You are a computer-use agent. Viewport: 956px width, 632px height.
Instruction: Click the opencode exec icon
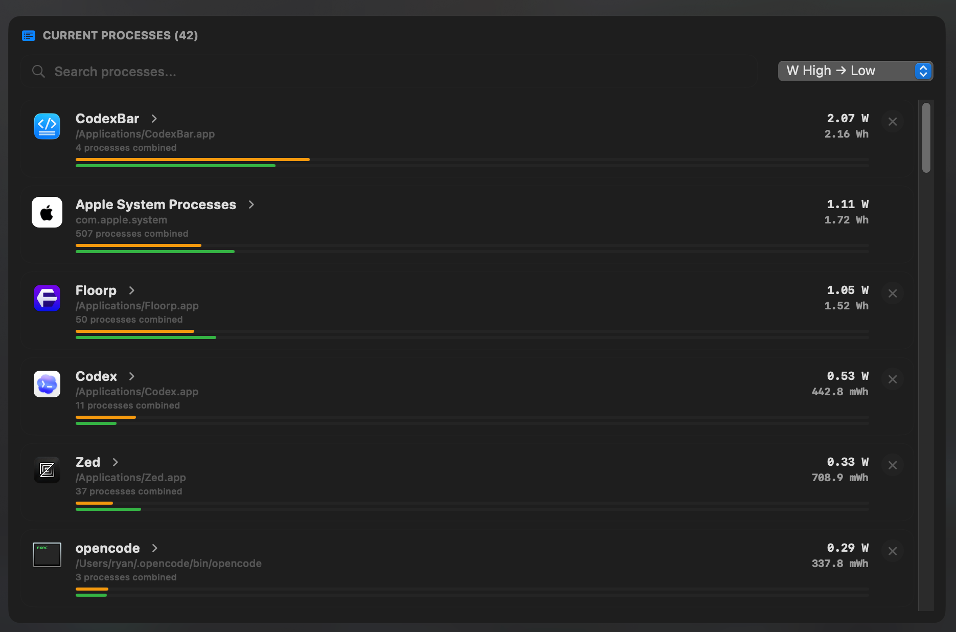click(47, 555)
